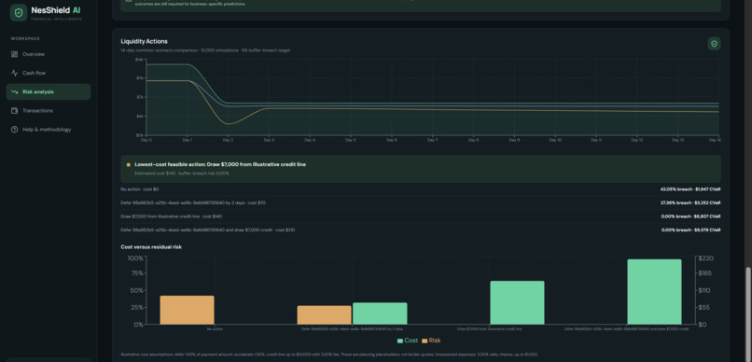
Task: Click the 100% label on bar chart axis
Action: (135, 258)
